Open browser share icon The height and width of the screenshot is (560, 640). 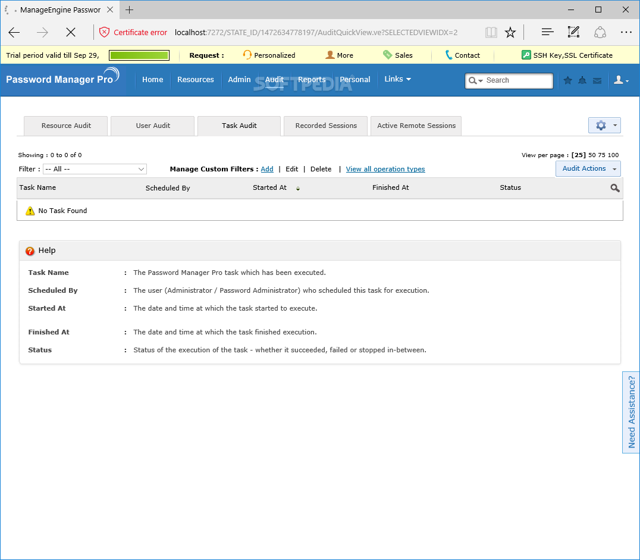tap(600, 32)
